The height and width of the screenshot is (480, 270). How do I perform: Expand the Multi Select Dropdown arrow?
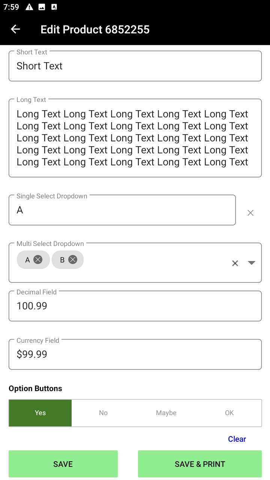(x=252, y=263)
